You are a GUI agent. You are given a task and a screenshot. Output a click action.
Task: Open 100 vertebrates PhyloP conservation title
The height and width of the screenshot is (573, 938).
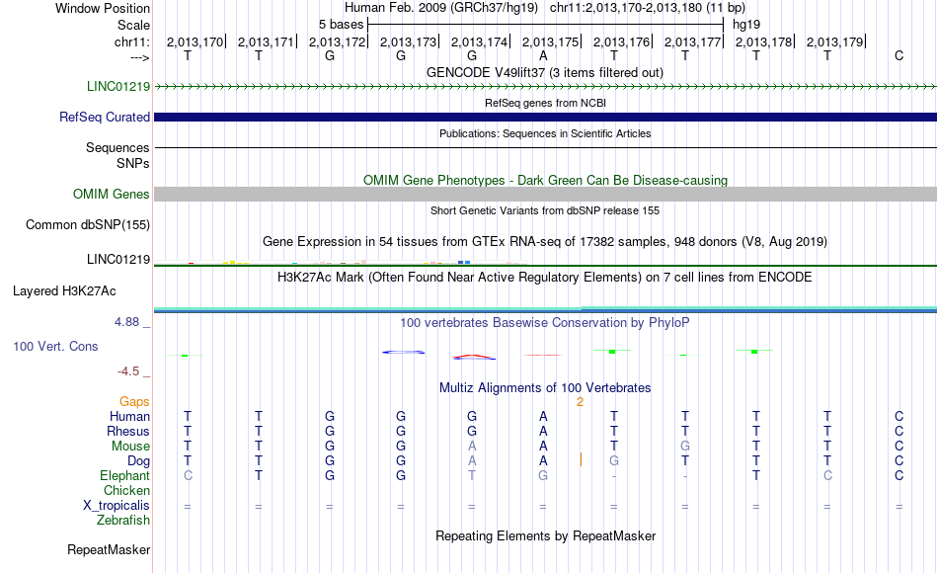[545, 323]
